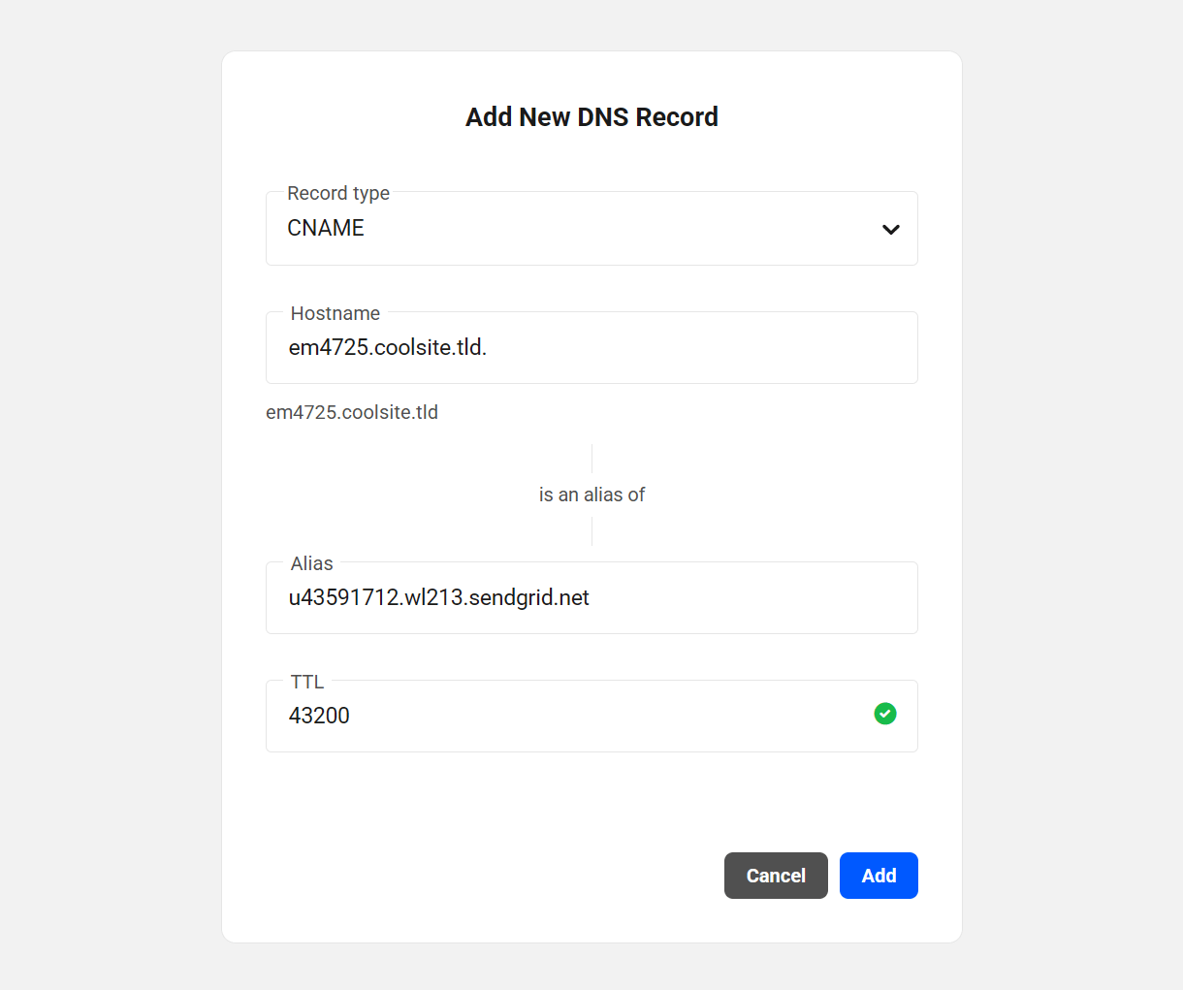This screenshot has height=990, width=1183.
Task: Select the Alias input field
Action: [591, 597]
